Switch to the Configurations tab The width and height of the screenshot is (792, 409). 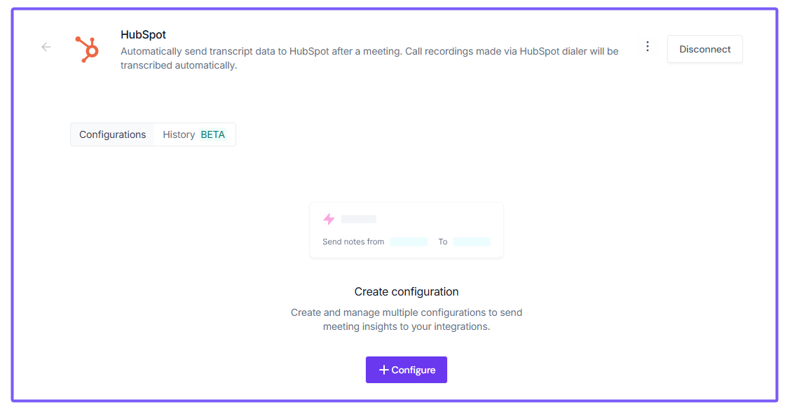pyautogui.click(x=112, y=134)
